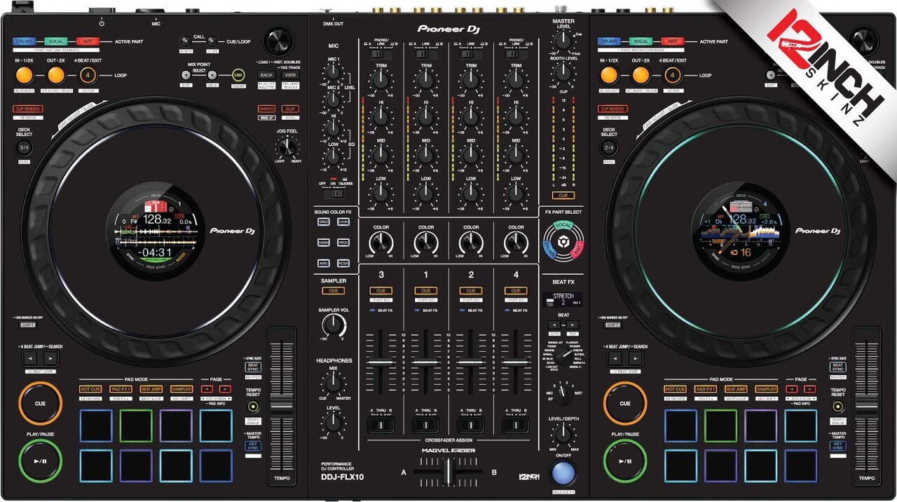Click left deck beat jump backward arrow

pos(30,358)
